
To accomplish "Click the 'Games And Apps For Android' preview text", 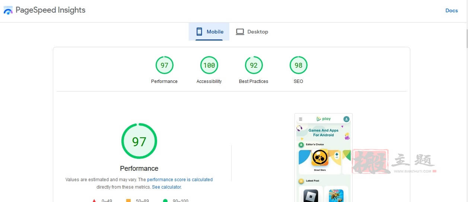I will point(324,133).
